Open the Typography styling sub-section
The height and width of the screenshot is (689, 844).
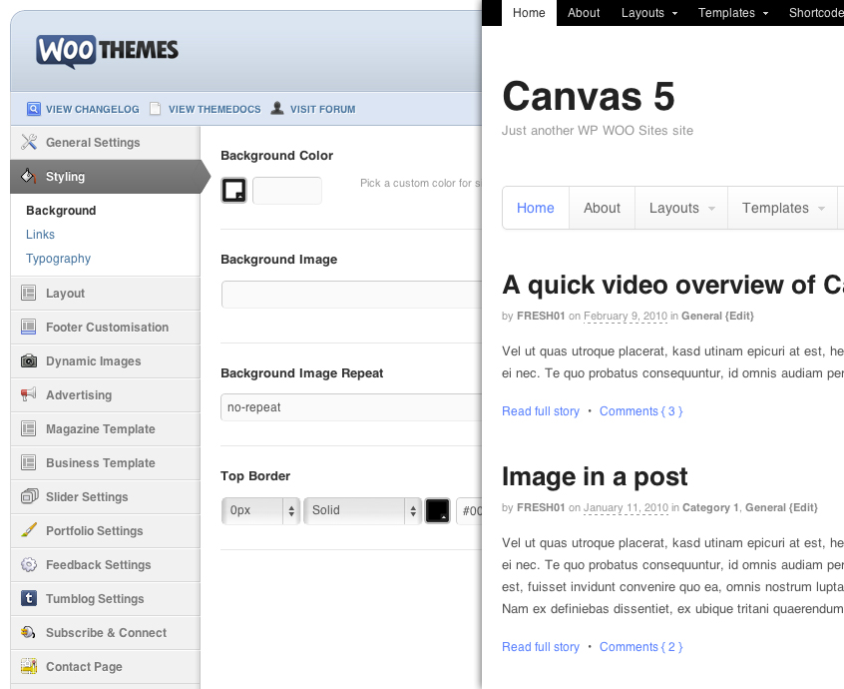click(x=58, y=259)
